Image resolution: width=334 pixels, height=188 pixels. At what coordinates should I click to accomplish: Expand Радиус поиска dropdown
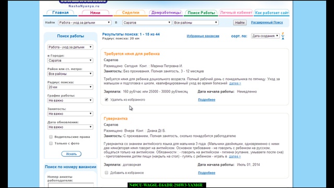(70, 87)
